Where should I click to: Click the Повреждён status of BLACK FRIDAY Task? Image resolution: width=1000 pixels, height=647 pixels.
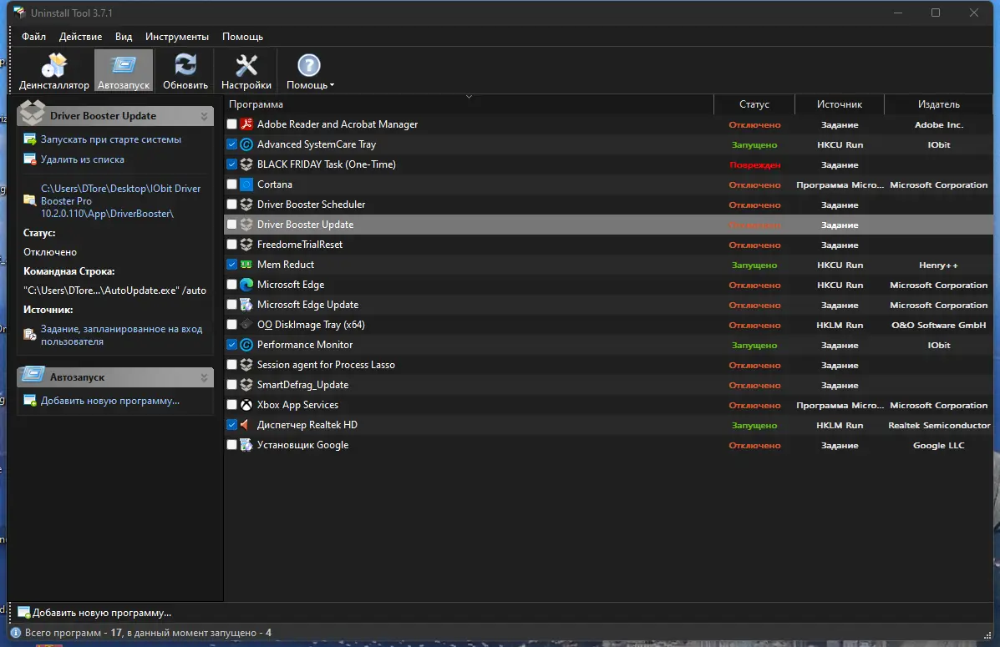(x=754, y=165)
